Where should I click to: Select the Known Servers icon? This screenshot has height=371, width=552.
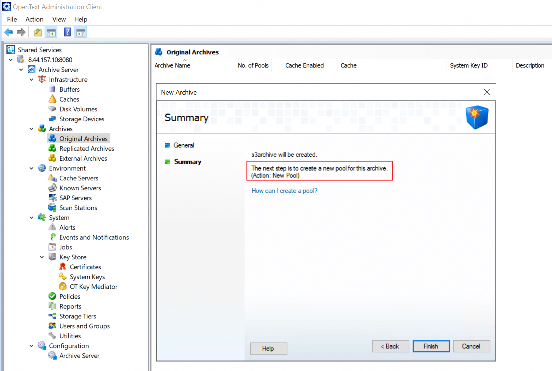tap(53, 188)
